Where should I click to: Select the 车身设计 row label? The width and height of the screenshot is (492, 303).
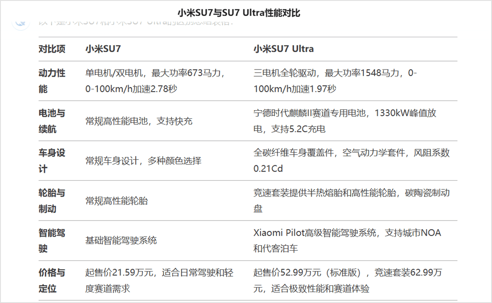(x=52, y=161)
